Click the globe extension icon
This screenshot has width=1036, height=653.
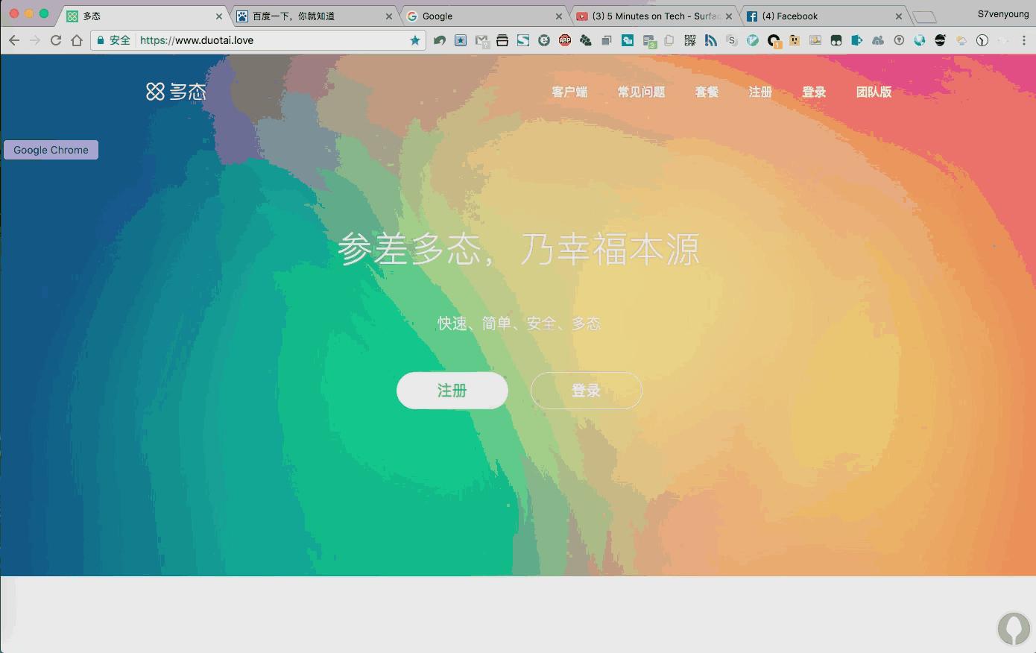pyautogui.click(x=920, y=40)
